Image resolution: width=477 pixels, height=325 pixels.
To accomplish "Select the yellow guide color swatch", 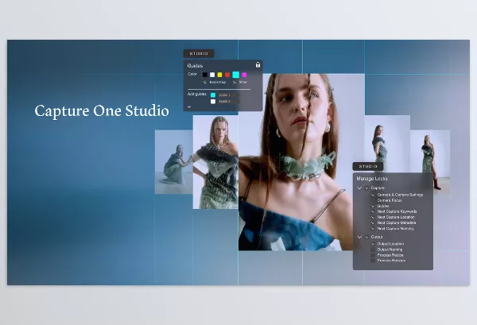I will tap(219, 75).
